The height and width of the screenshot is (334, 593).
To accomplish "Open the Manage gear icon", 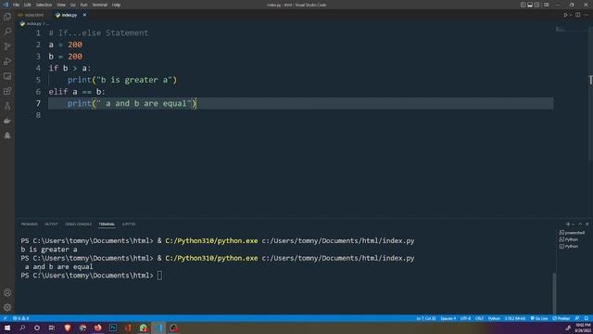I will click(x=7, y=307).
